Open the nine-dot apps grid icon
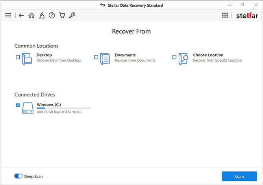The image size is (263, 185). click(x=225, y=15)
